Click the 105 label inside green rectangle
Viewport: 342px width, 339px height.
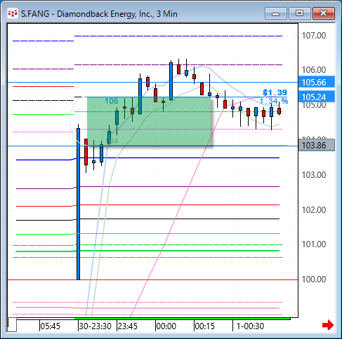tap(112, 101)
